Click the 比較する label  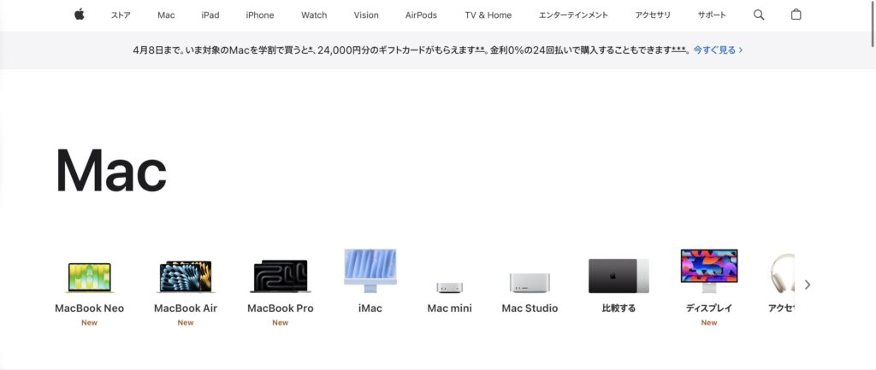(619, 308)
